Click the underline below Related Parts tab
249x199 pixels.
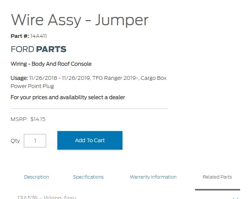pyautogui.click(x=217, y=190)
